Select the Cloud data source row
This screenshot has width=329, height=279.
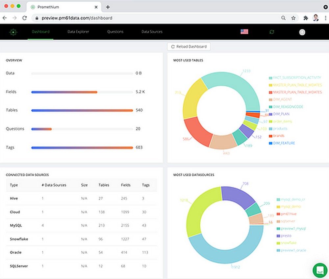[81, 212]
